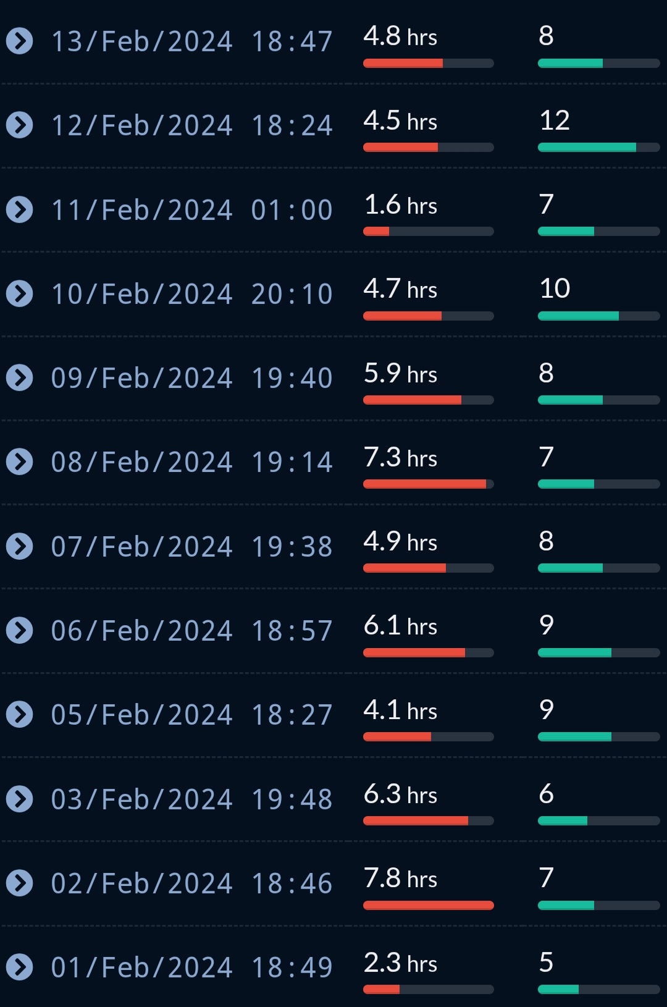
Task: Click the green bar under value 5
Action: (558, 989)
